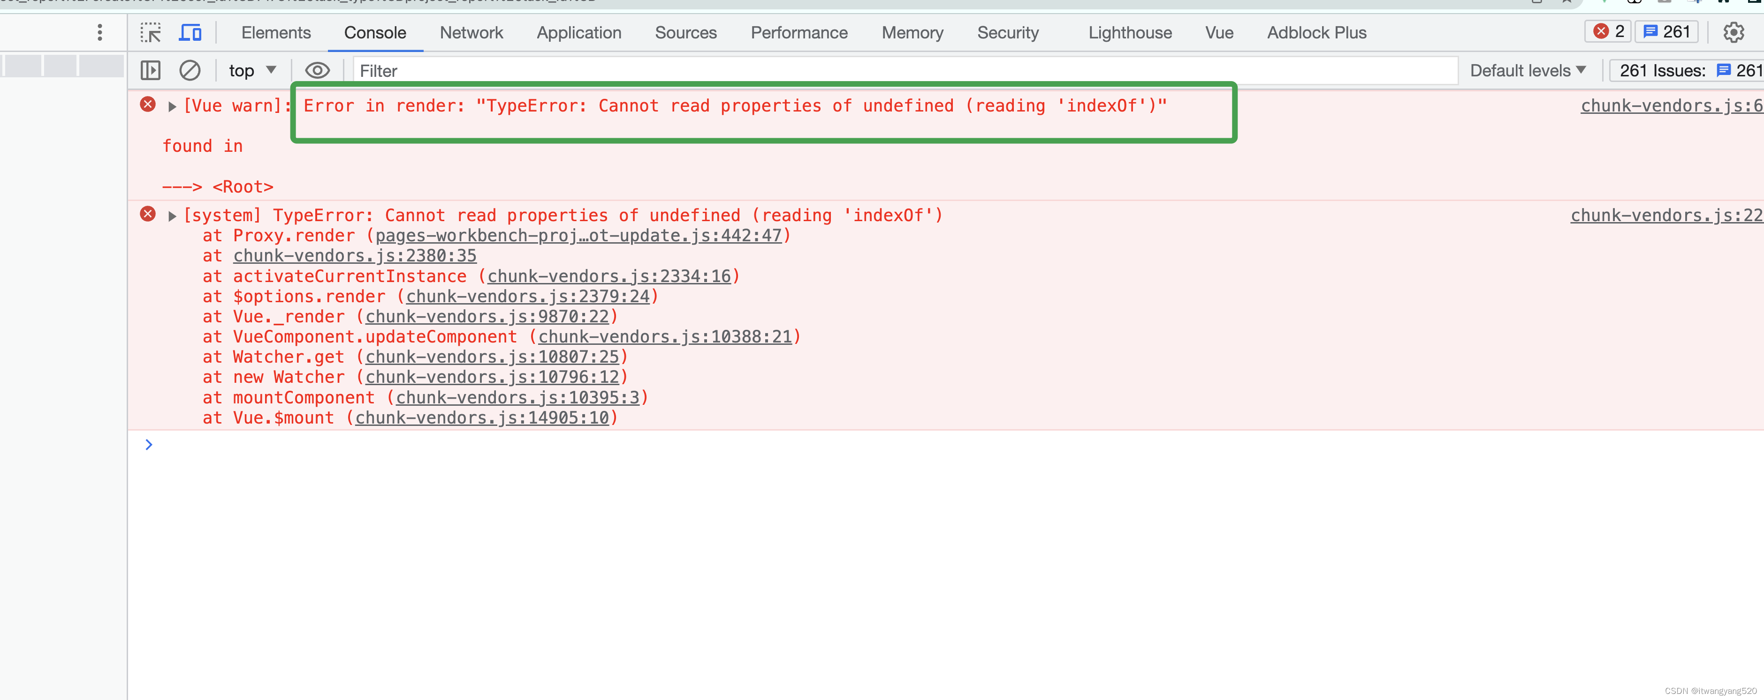Image resolution: width=1764 pixels, height=700 pixels.
Task: Open DevTools settings gear icon
Action: point(1733,32)
